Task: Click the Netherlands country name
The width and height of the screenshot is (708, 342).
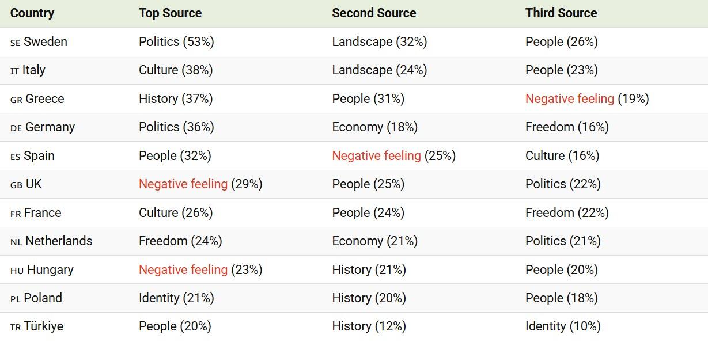Action: 59,241
